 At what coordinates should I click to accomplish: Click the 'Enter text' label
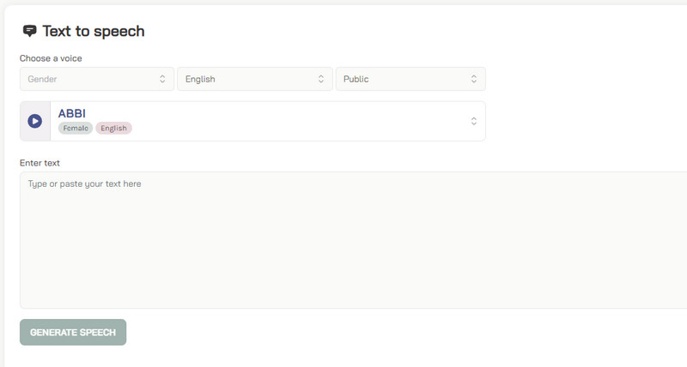40,163
